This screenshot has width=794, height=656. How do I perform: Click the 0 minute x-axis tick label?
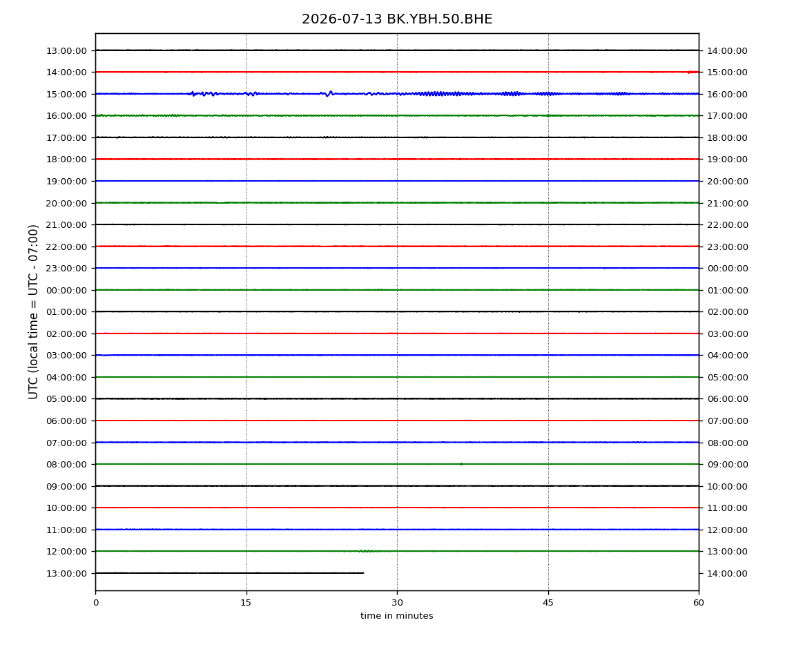click(x=96, y=603)
